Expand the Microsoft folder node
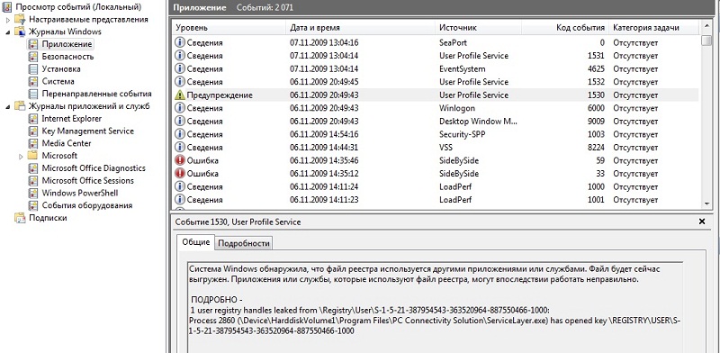Viewport: 720px width, 353px height. pos(21,157)
